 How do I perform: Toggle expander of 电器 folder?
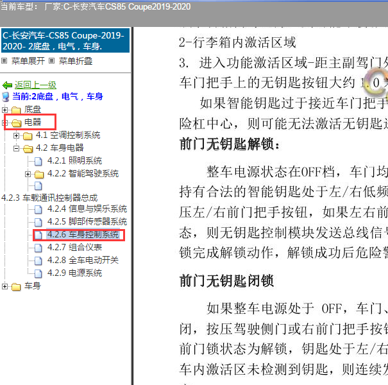[4, 123]
